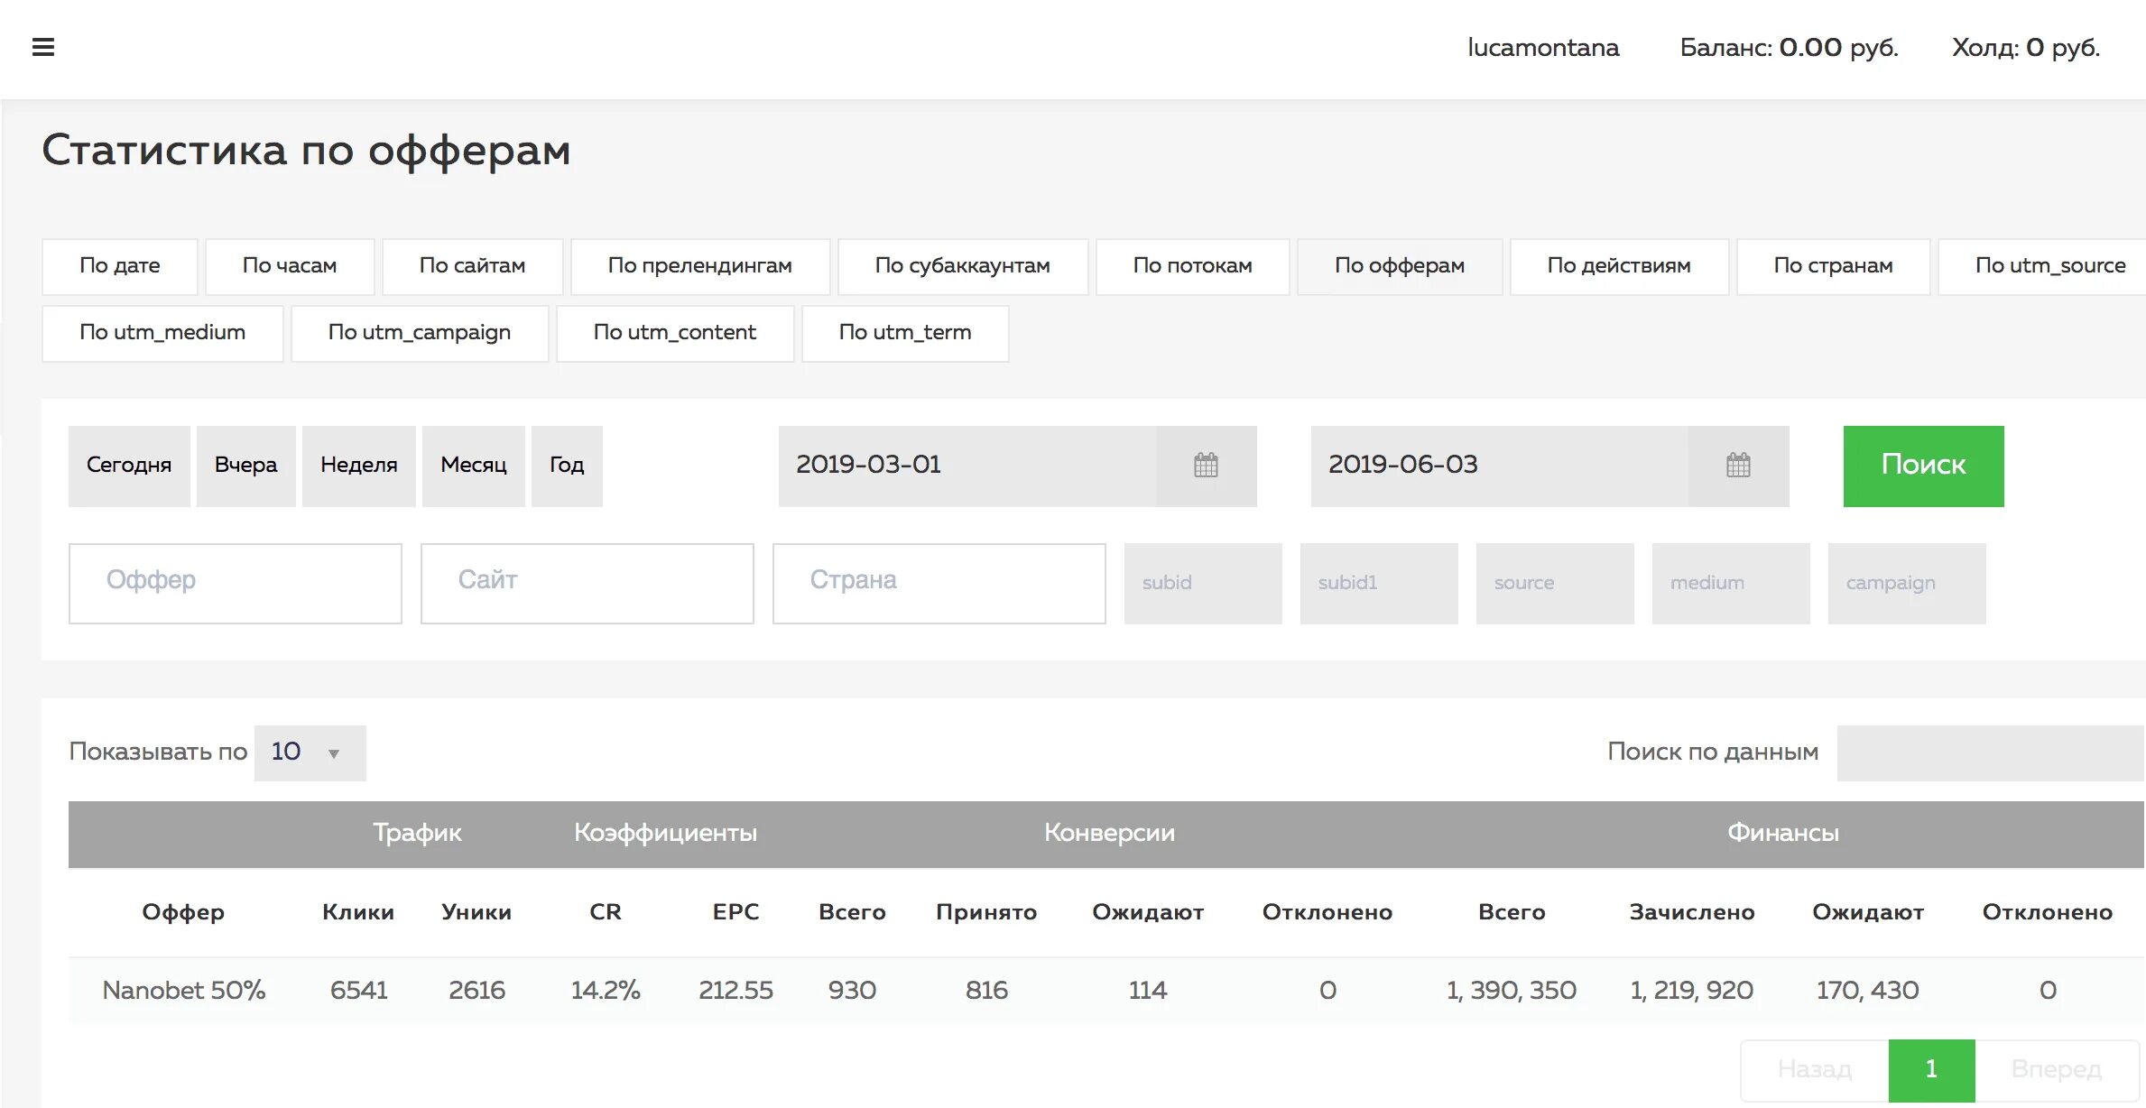Image resolution: width=2146 pixels, height=1108 pixels.
Task: Click the Оффер input field
Action: (237, 581)
